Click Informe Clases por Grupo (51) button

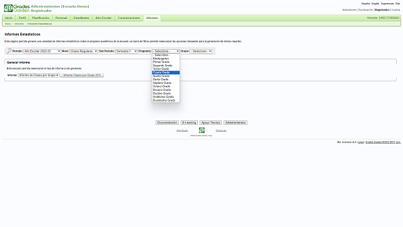point(82,75)
